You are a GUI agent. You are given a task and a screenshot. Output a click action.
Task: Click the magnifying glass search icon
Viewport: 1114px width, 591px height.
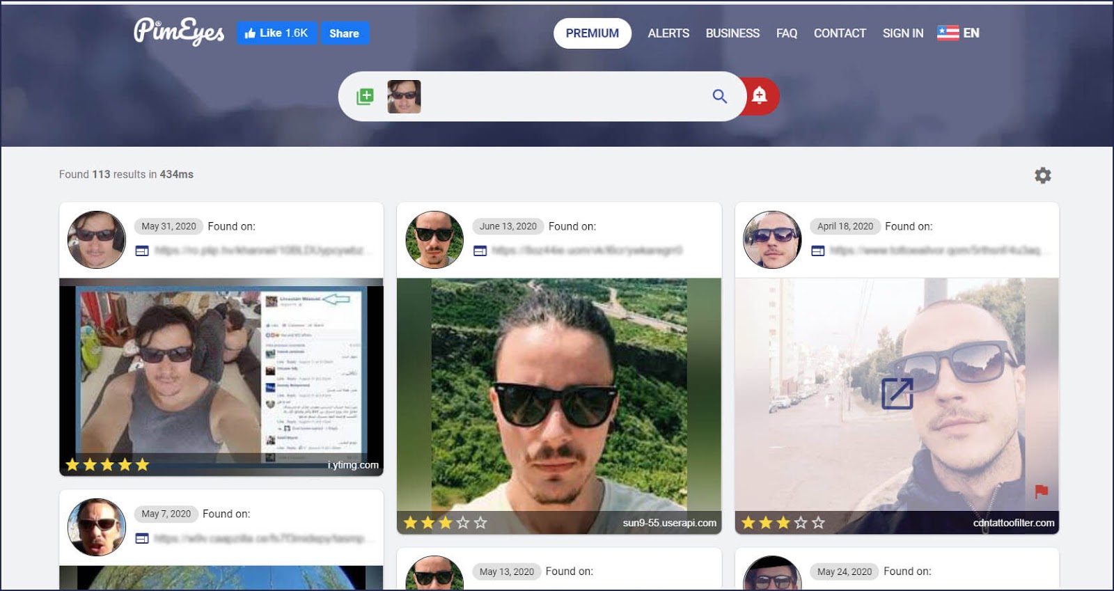pyautogui.click(x=719, y=97)
